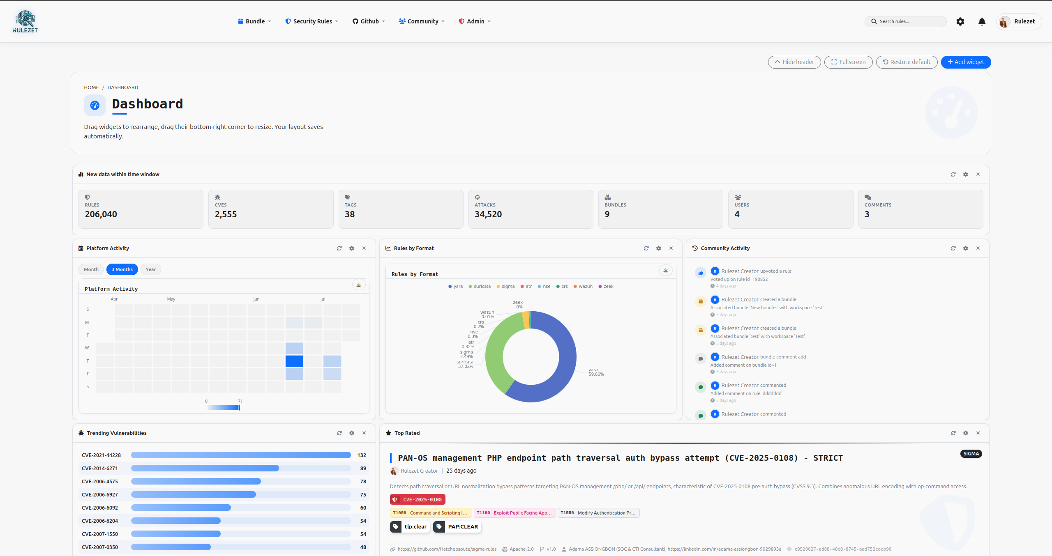
Task: Go to HOME breadcrumb
Action: (x=91, y=87)
